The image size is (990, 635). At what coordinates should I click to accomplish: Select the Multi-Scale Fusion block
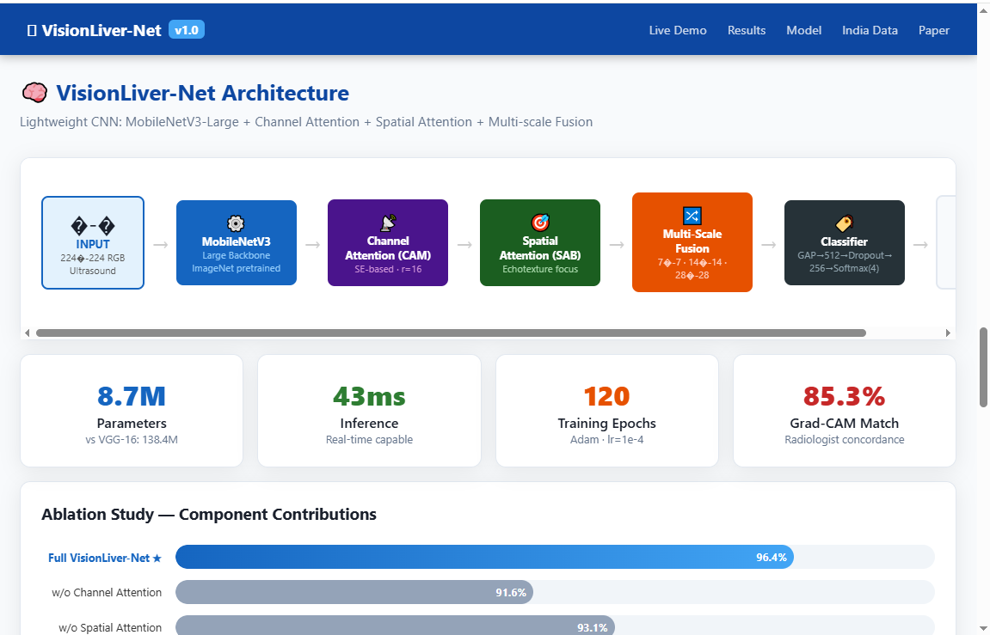(x=692, y=242)
